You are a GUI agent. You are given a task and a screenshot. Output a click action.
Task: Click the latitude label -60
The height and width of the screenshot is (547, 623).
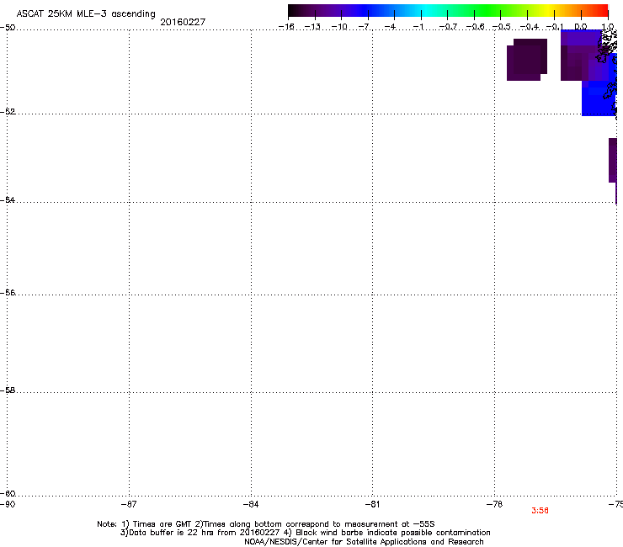(x=8, y=493)
